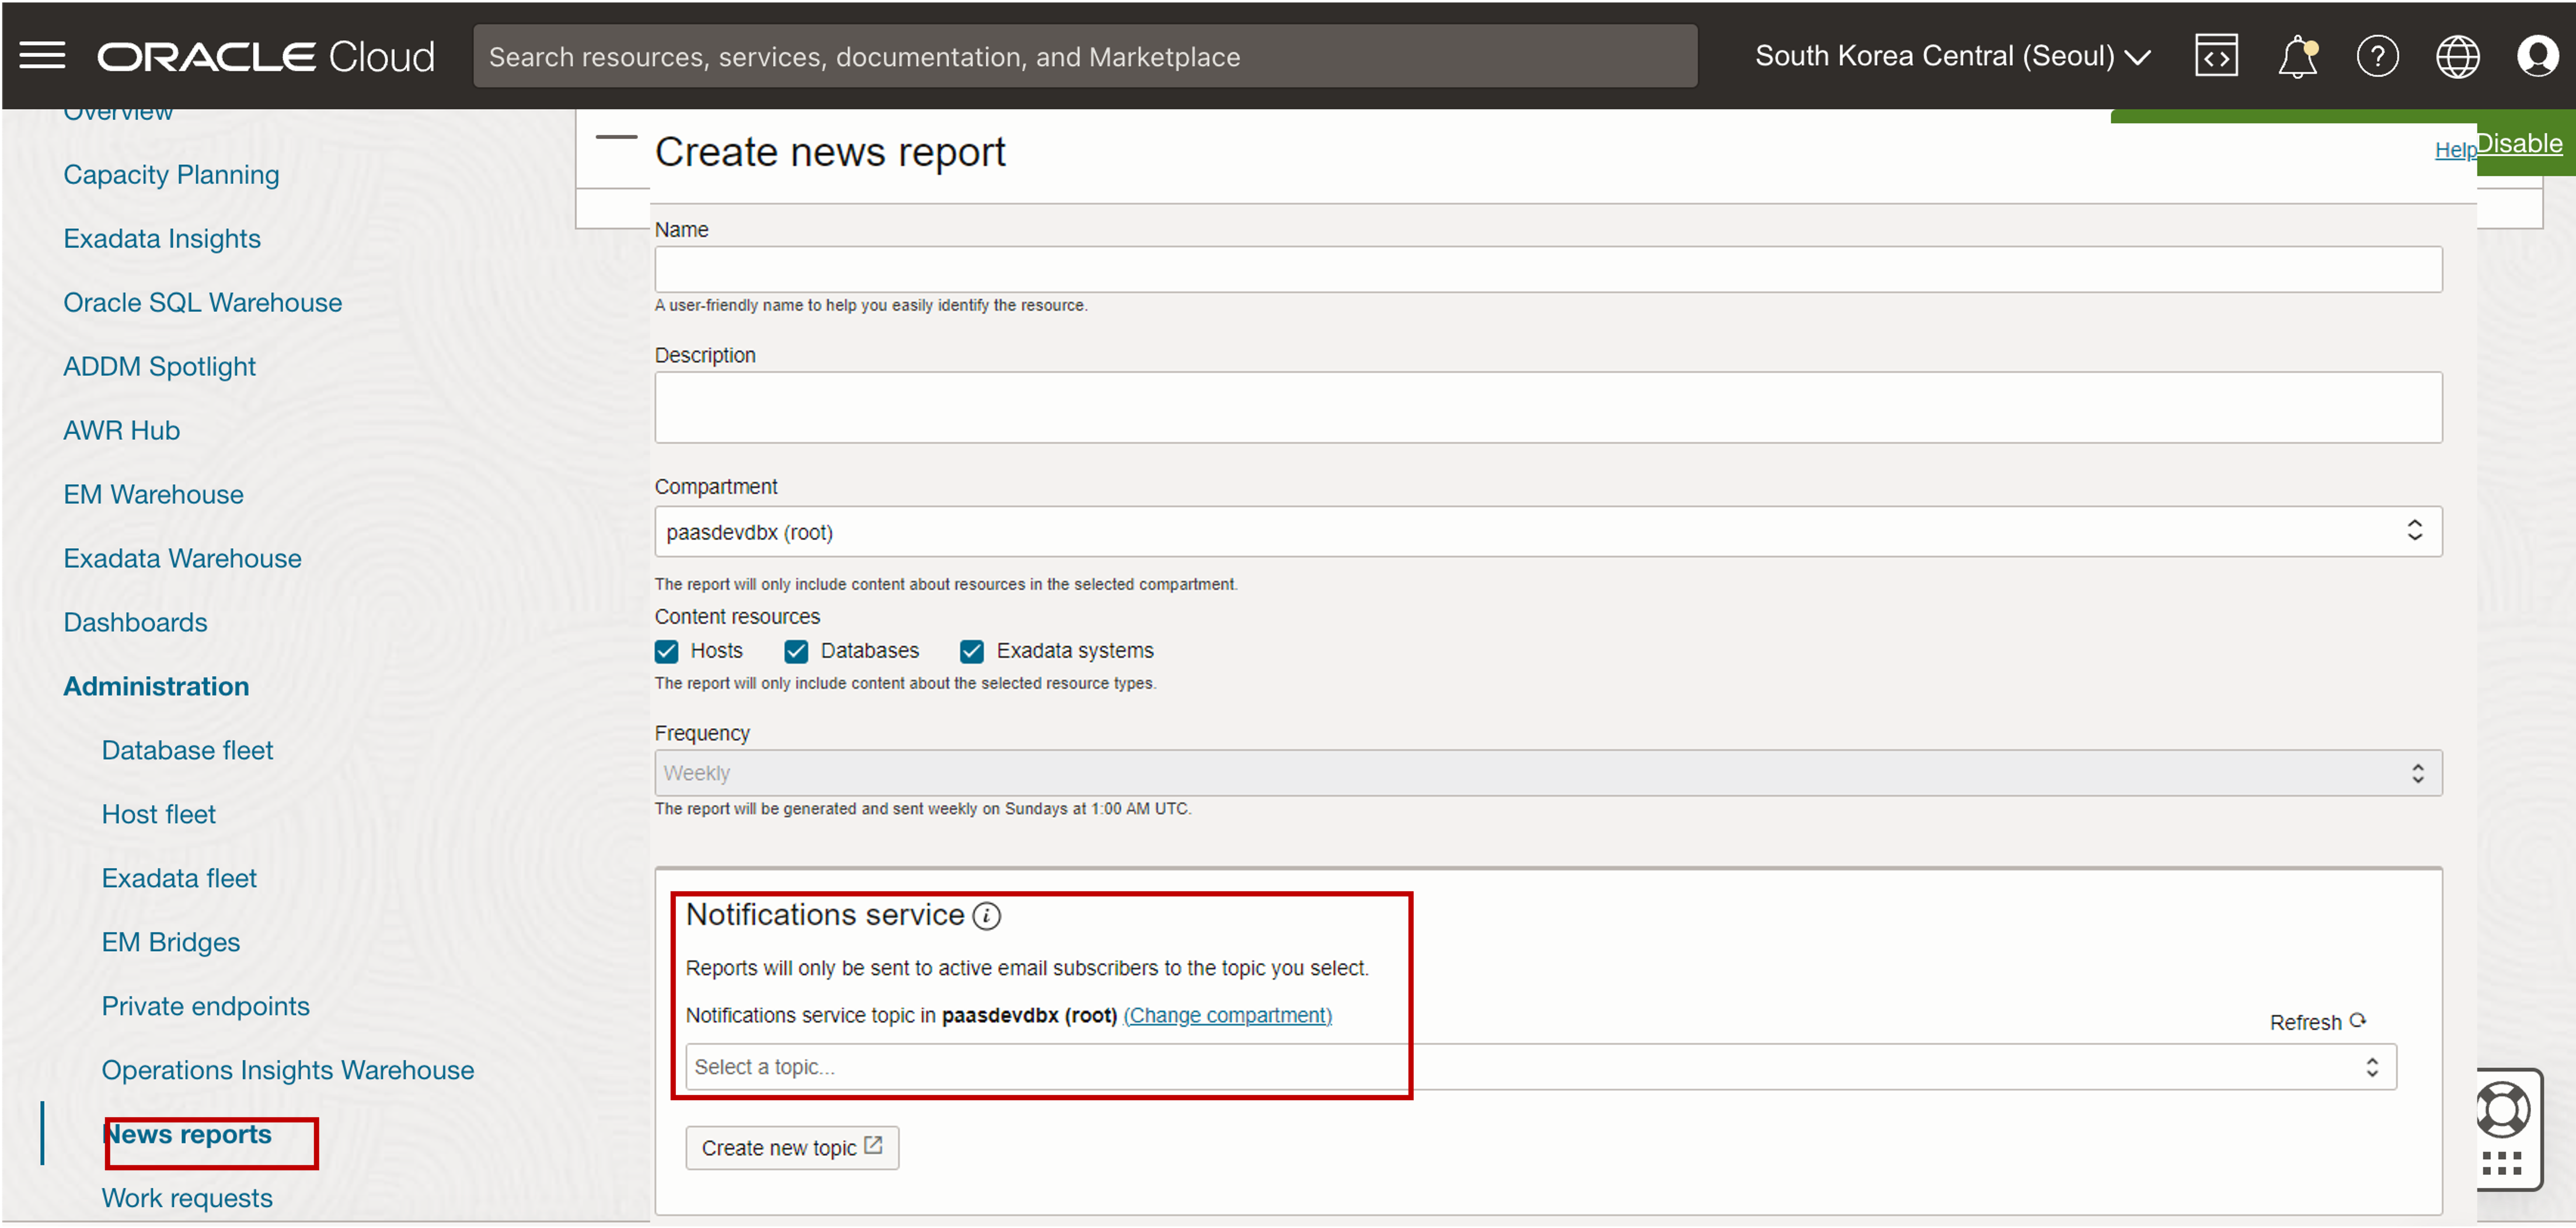
Task: Open Oracle SQL Warehouse
Action: (203, 303)
